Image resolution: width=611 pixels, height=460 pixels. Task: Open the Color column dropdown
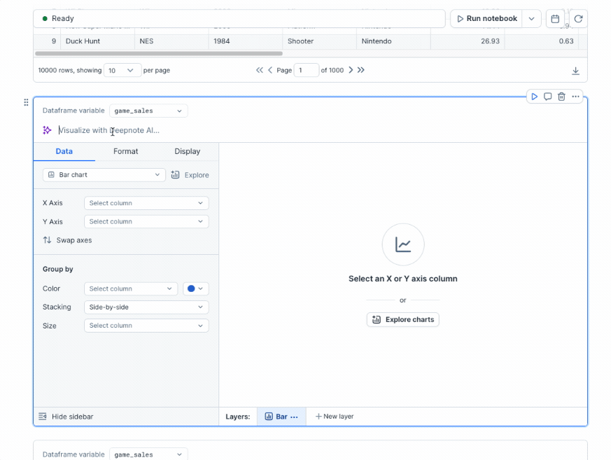tap(131, 289)
